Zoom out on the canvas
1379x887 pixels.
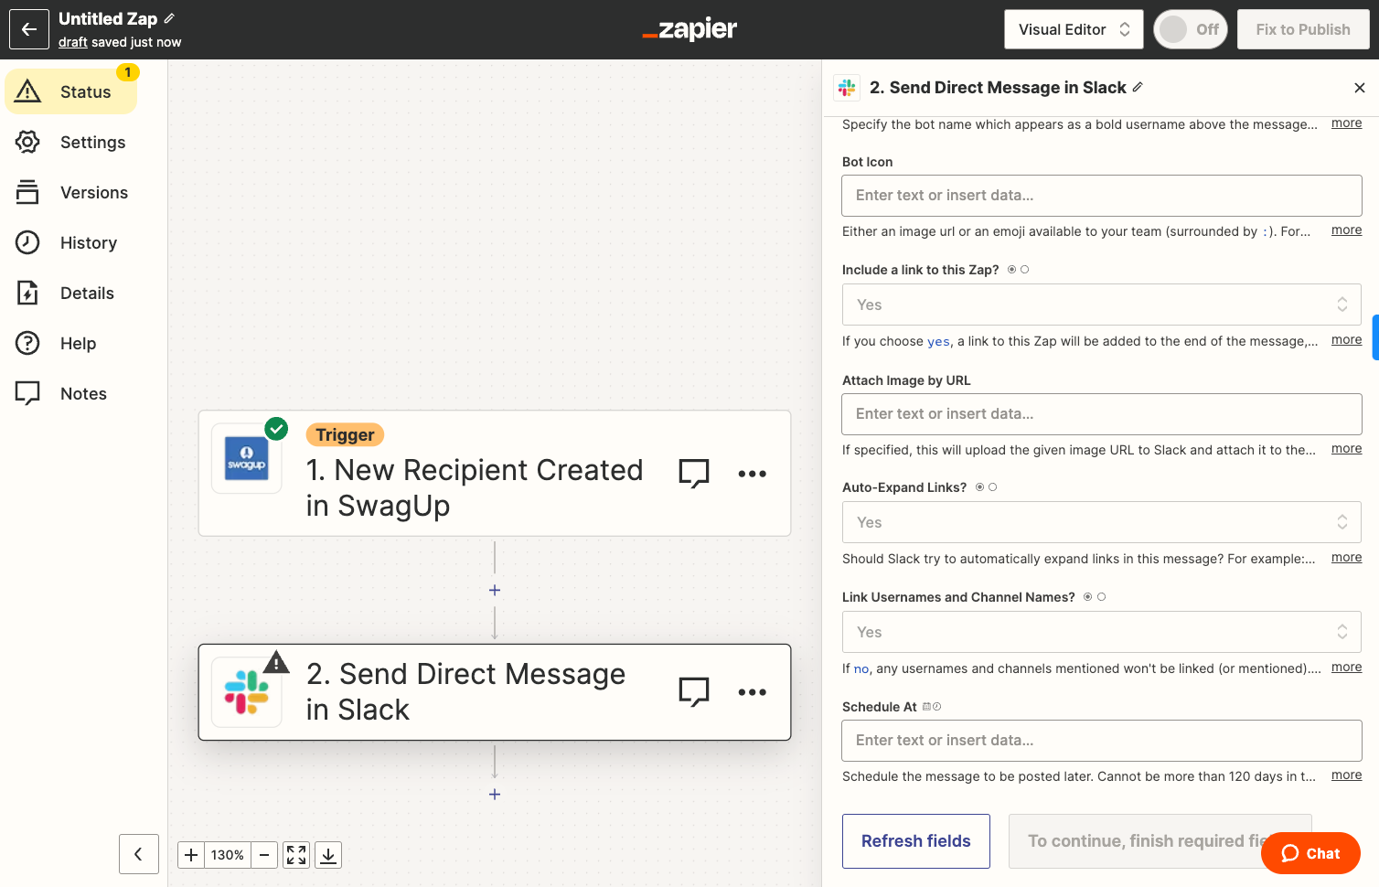pyautogui.click(x=264, y=855)
